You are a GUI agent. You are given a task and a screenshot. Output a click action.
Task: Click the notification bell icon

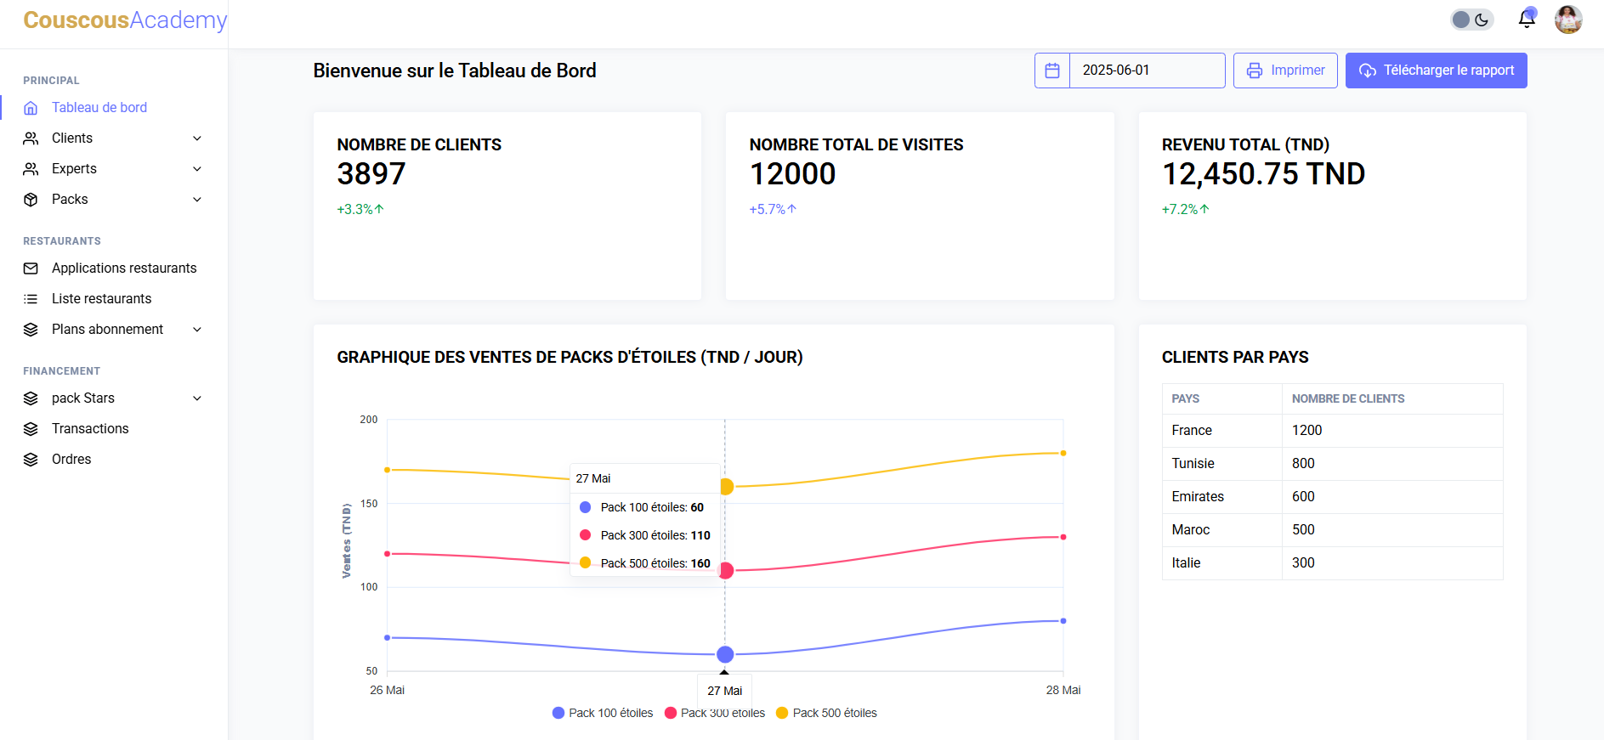(x=1527, y=20)
